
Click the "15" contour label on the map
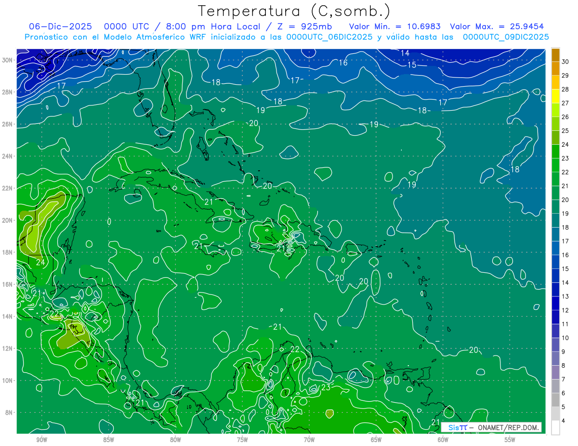pyautogui.click(x=412, y=65)
